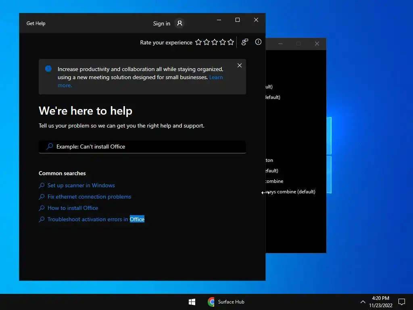This screenshot has width=413, height=310.
Task: Click the Get Help window title
Action: 36,23
